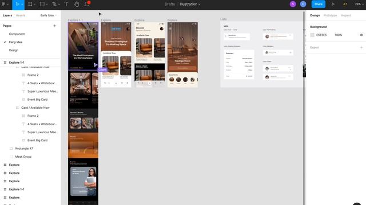Switch to the Design tab
This screenshot has width=366, height=205.
[315, 15]
